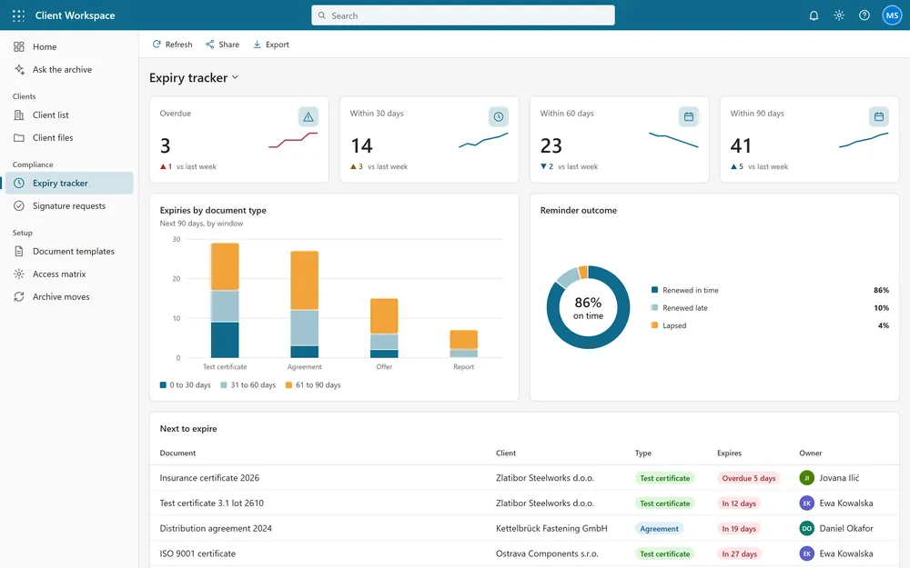Screen dimensions: 910x568
Task: Click ISO 9001 certificate document name
Action: [x=197, y=553]
